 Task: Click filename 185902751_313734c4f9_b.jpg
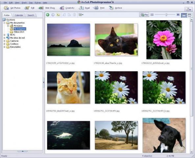coord(155,111)
